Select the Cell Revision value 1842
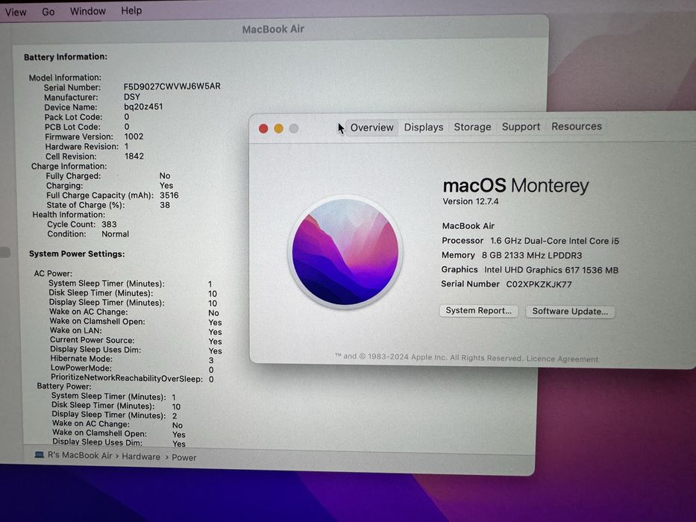This screenshot has height=522, width=696. [134, 157]
